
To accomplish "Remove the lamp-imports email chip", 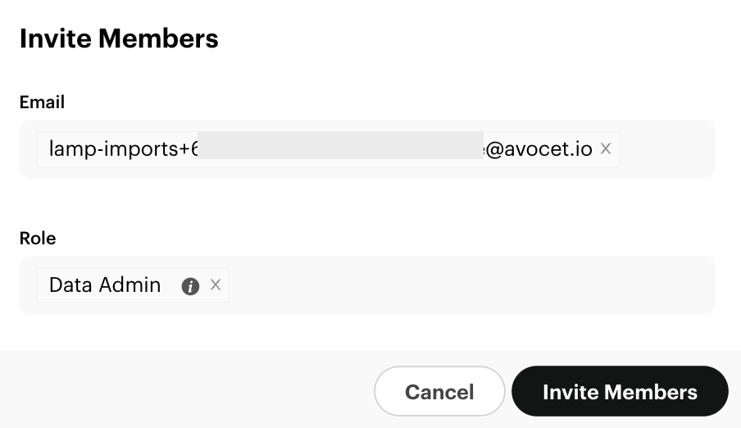I will point(606,148).
